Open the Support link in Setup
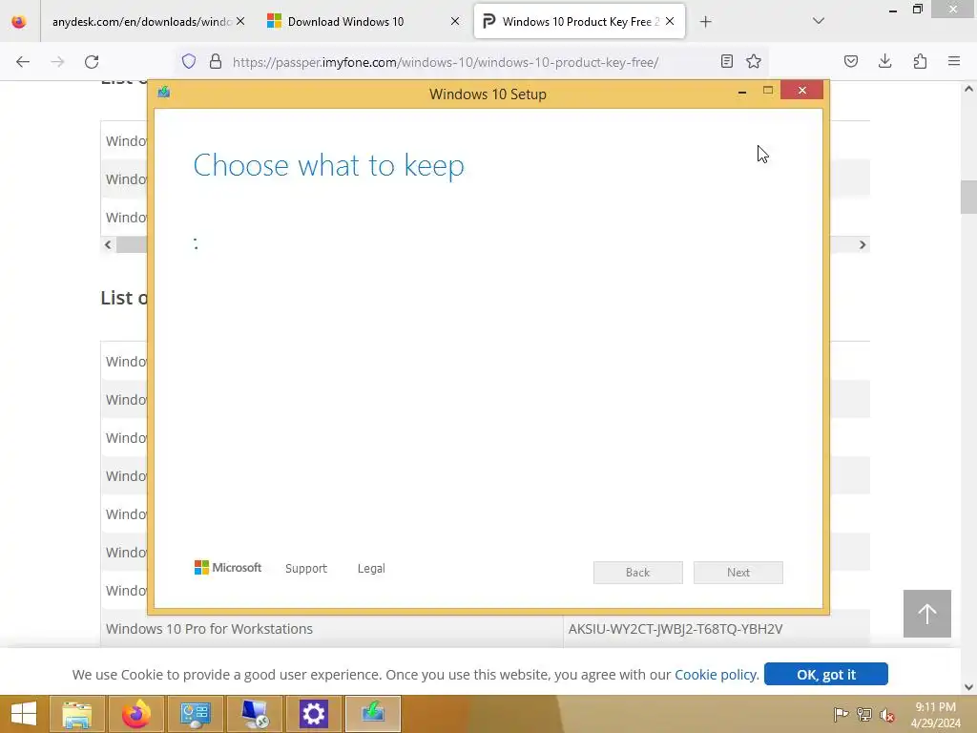 [x=306, y=569]
